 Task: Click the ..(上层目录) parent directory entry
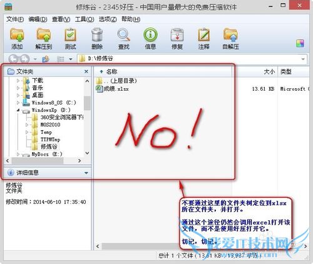[x=120, y=81]
